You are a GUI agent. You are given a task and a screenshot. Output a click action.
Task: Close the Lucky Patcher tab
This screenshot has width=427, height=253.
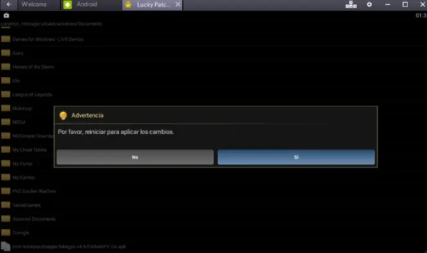pyautogui.click(x=178, y=5)
